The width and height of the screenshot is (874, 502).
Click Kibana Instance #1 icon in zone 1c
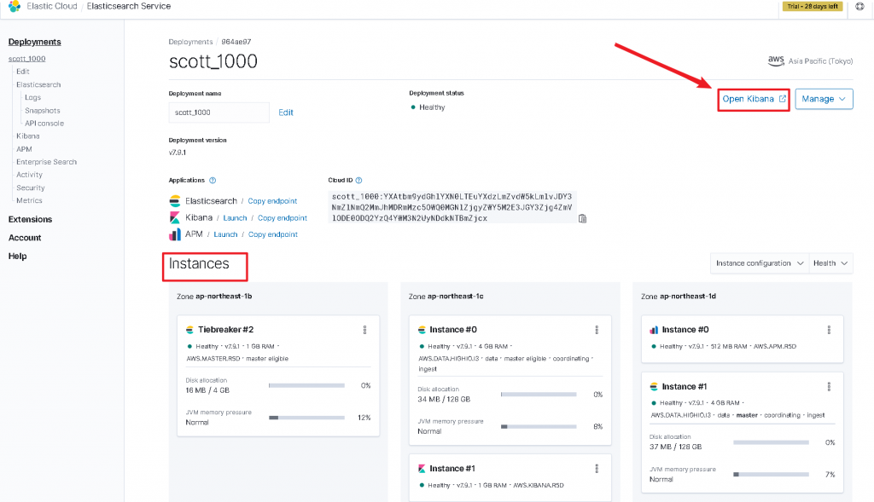[x=422, y=469]
